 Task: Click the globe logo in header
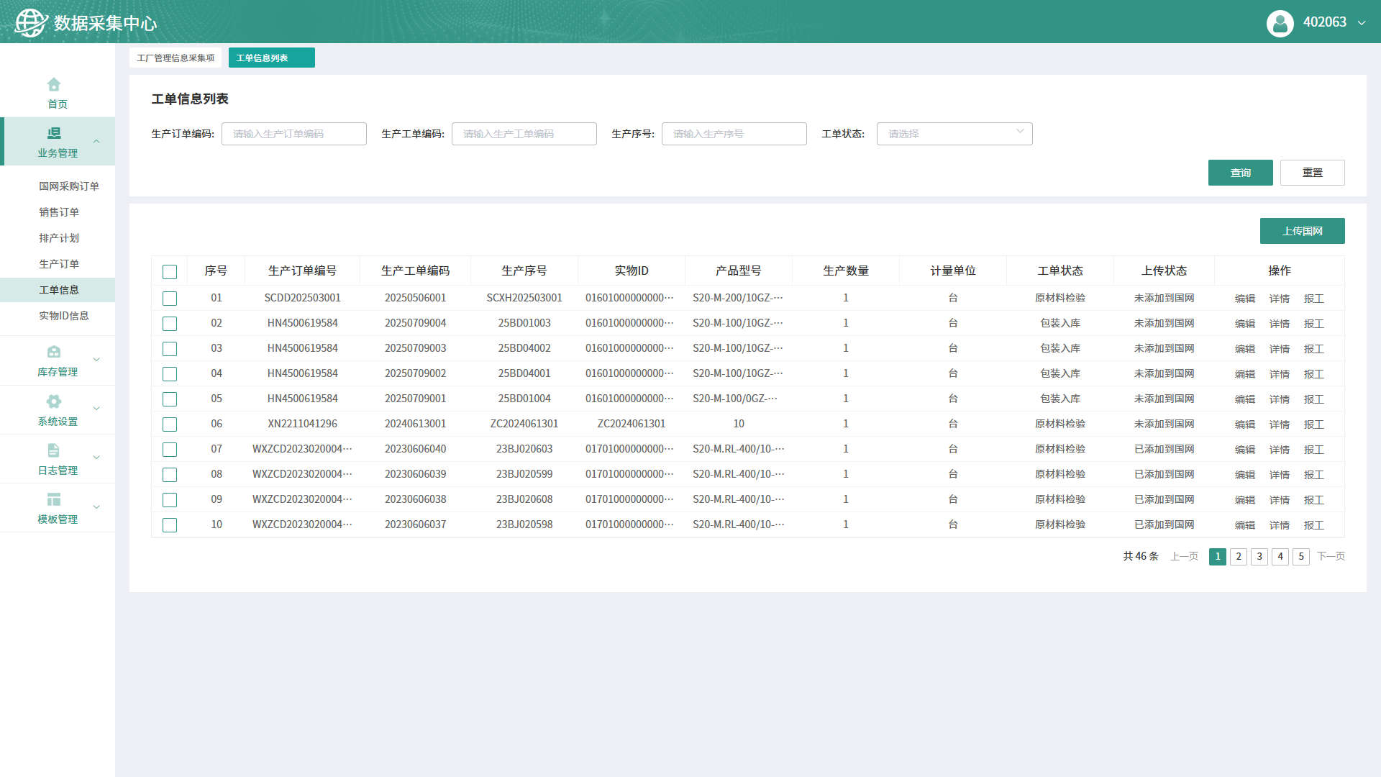pos(30,23)
